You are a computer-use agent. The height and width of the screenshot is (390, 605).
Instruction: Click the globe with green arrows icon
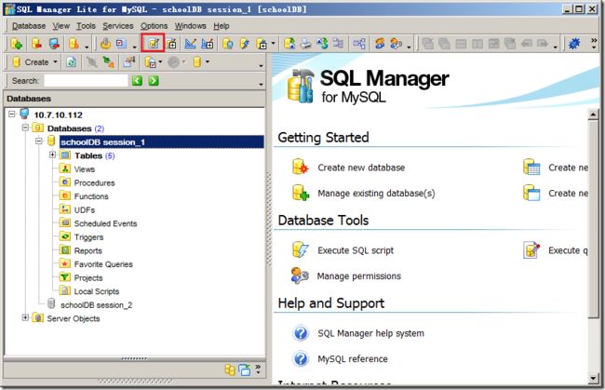click(x=322, y=44)
